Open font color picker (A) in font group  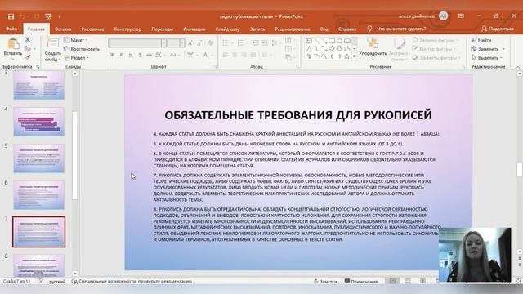[x=205, y=55]
